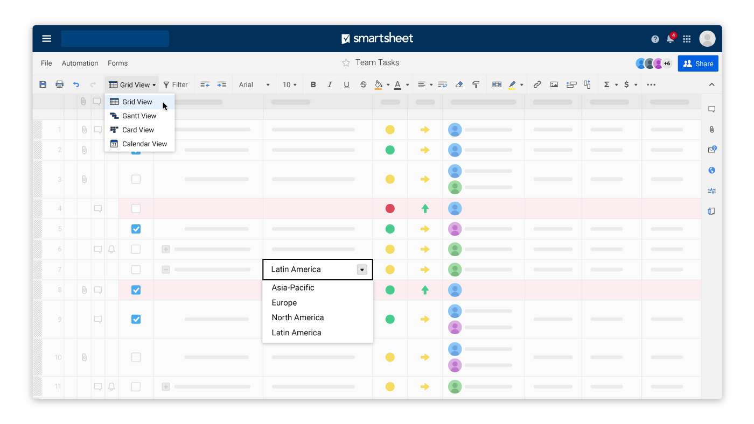Switch to Card View
This screenshot has width=754, height=424.
139,130
